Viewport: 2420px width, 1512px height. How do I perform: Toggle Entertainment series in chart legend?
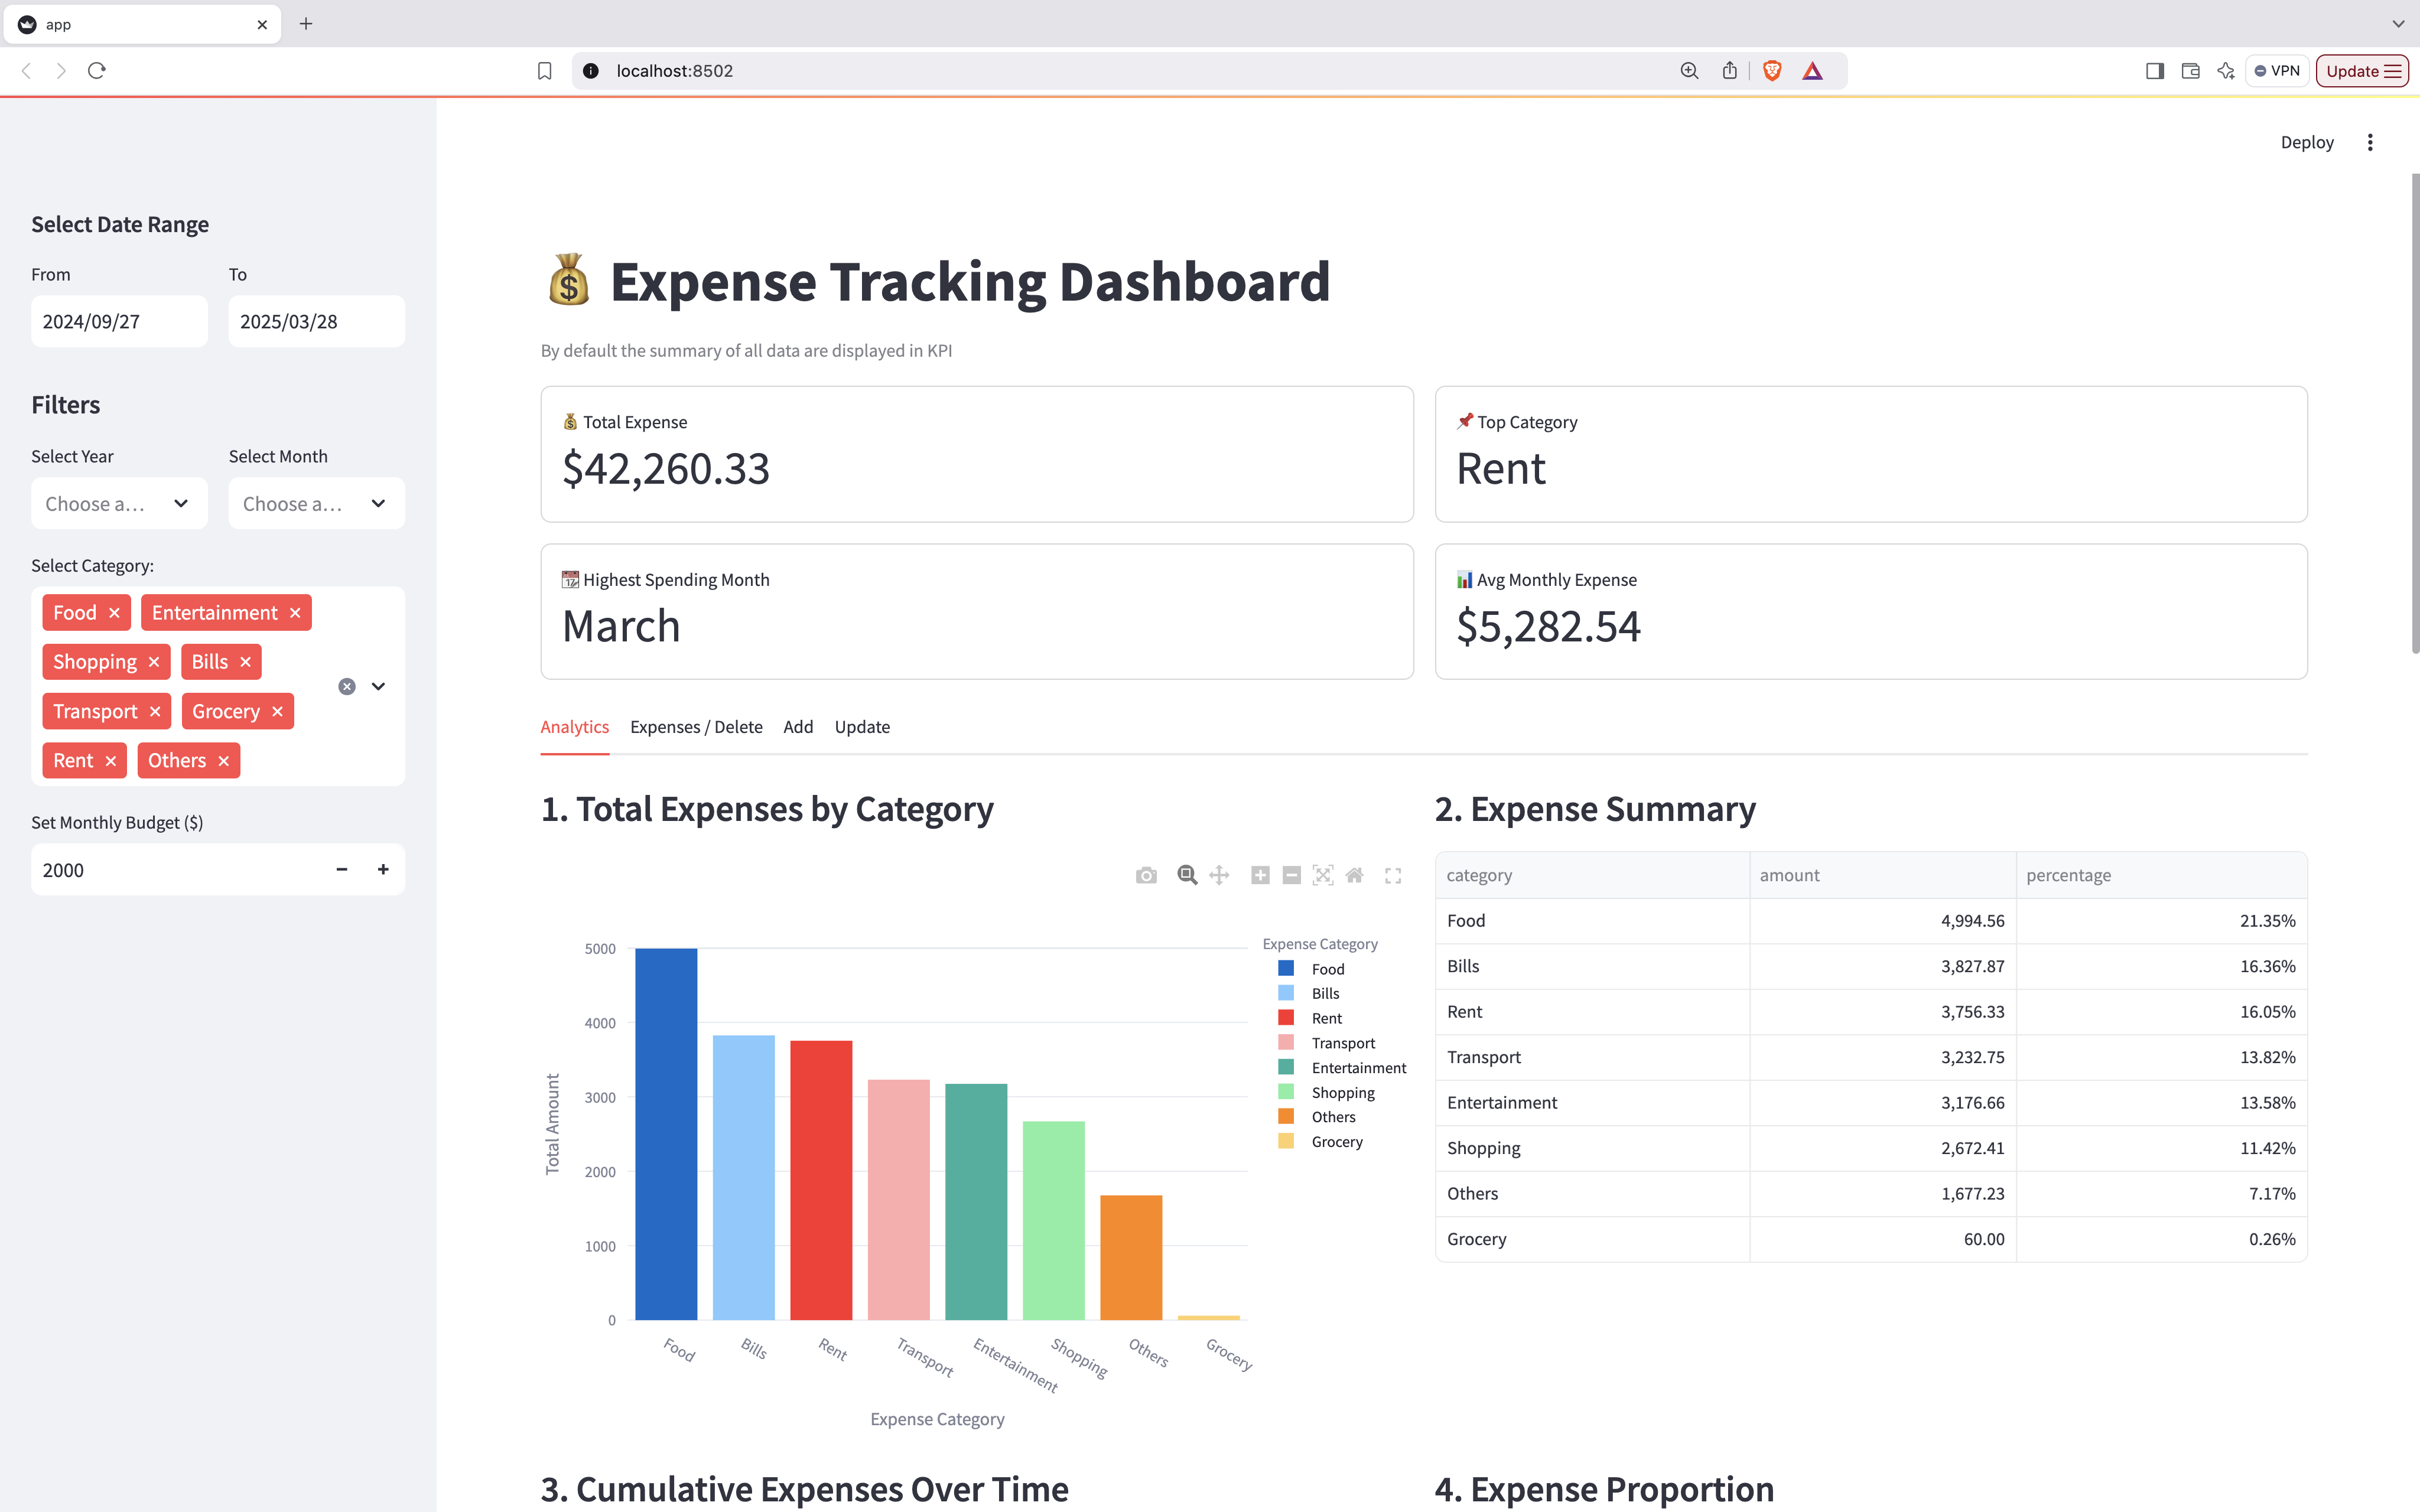(x=1343, y=1068)
